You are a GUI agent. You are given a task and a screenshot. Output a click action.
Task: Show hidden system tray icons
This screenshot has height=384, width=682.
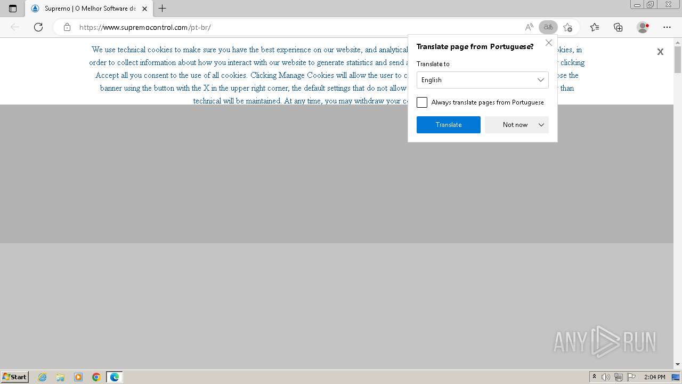click(x=595, y=377)
